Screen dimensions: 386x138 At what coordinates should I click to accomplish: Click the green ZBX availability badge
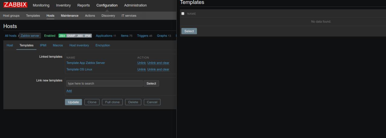coord(62,36)
